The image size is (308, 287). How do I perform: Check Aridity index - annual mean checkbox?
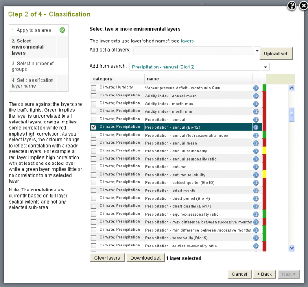coord(94,96)
